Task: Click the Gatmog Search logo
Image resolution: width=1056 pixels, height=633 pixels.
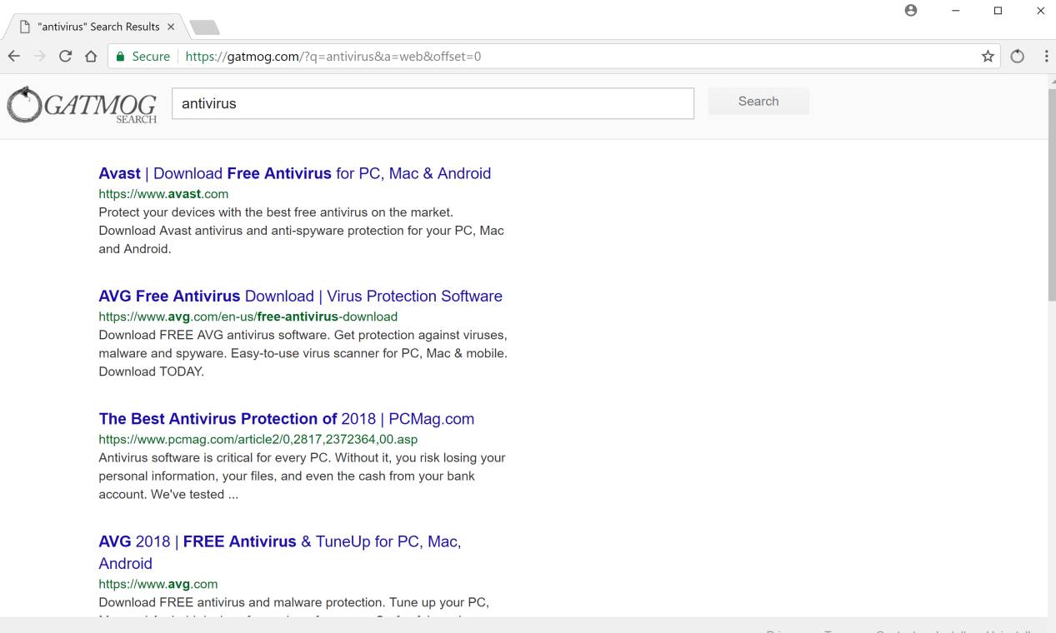Action: point(82,106)
